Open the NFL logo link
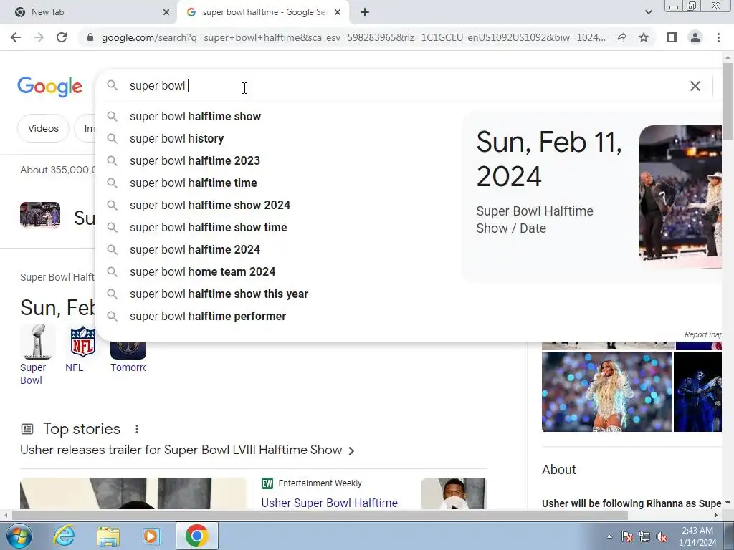The width and height of the screenshot is (734, 550). click(x=82, y=349)
